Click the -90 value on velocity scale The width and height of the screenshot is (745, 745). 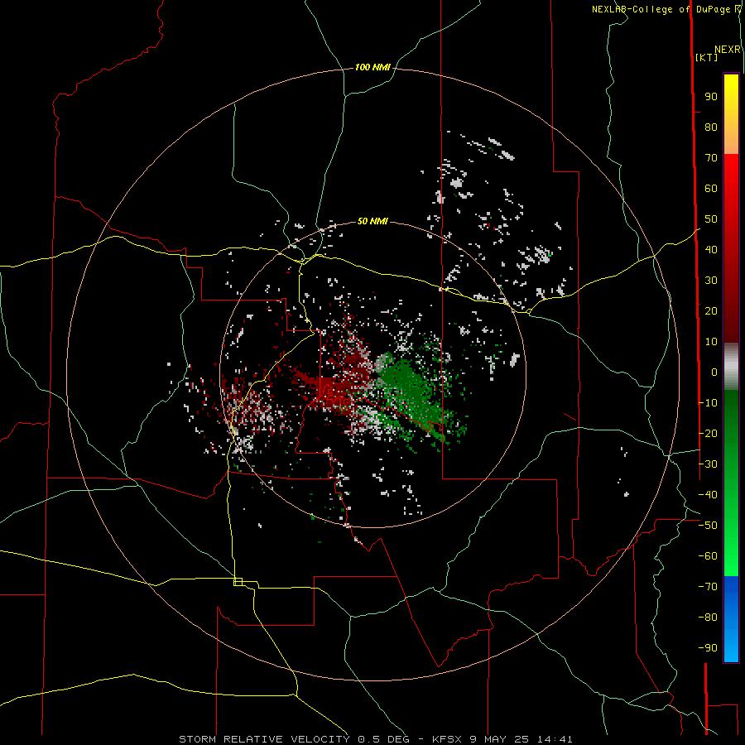click(708, 648)
